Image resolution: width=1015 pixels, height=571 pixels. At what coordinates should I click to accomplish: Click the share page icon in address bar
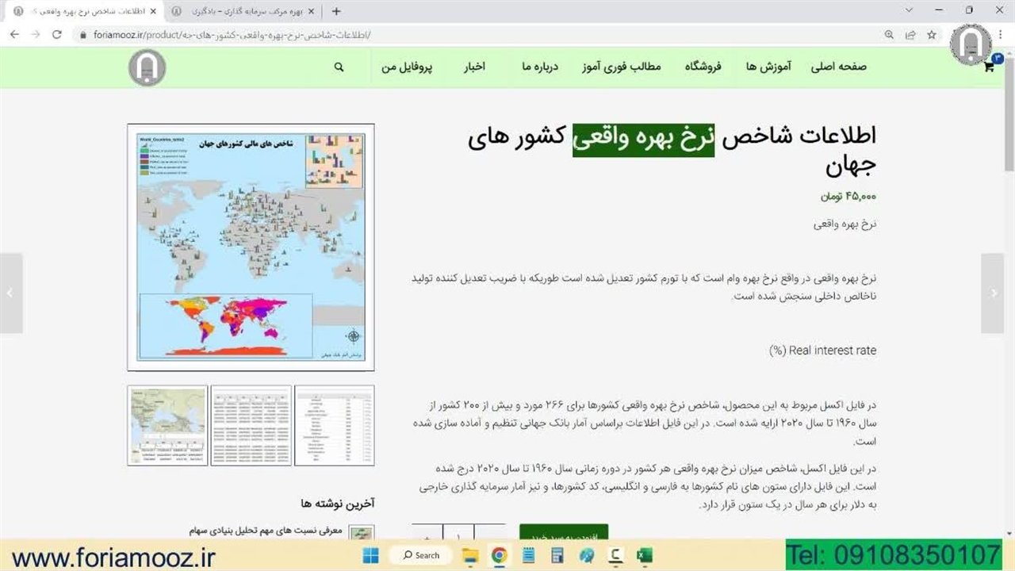click(x=910, y=35)
